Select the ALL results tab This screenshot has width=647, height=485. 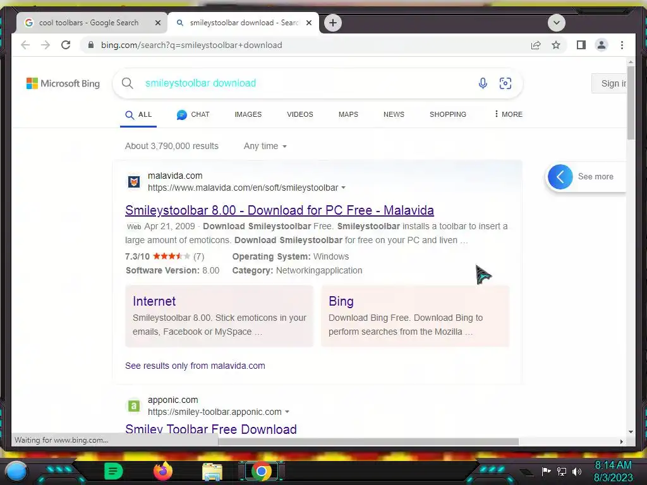(x=138, y=115)
